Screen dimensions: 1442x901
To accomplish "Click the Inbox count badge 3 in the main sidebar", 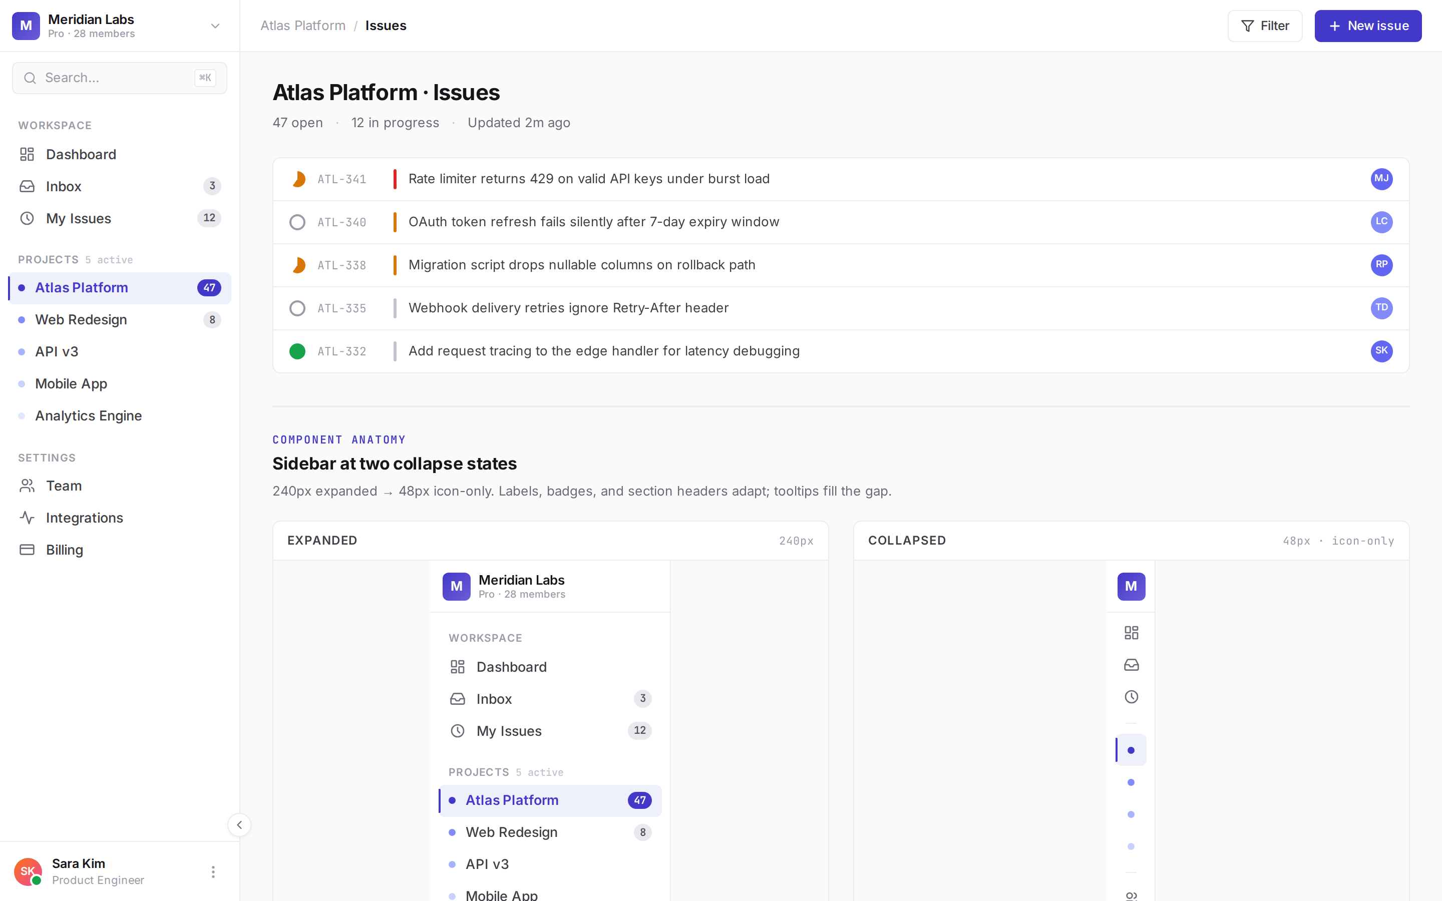I will [x=212, y=186].
